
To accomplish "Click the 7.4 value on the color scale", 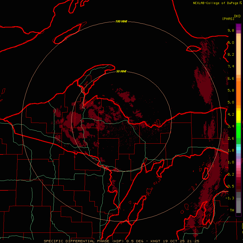I will point(231,66).
